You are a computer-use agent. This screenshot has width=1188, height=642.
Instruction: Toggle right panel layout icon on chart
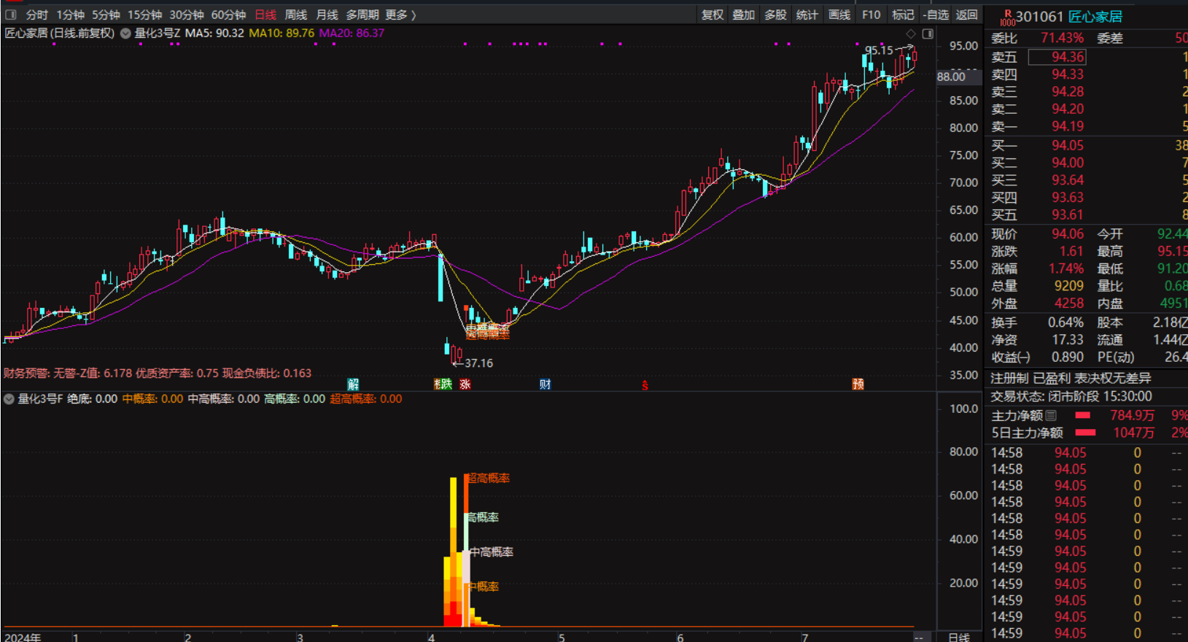pyautogui.click(x=928, y=34)
